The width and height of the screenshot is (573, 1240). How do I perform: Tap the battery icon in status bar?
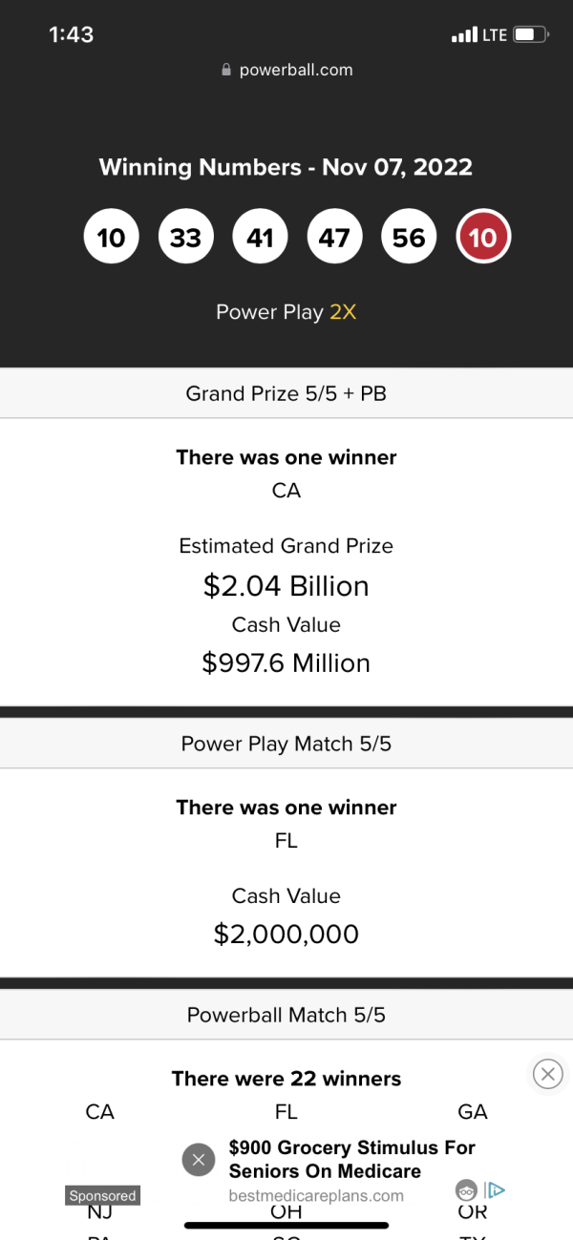pyautogui.click(x=531, y=35)
